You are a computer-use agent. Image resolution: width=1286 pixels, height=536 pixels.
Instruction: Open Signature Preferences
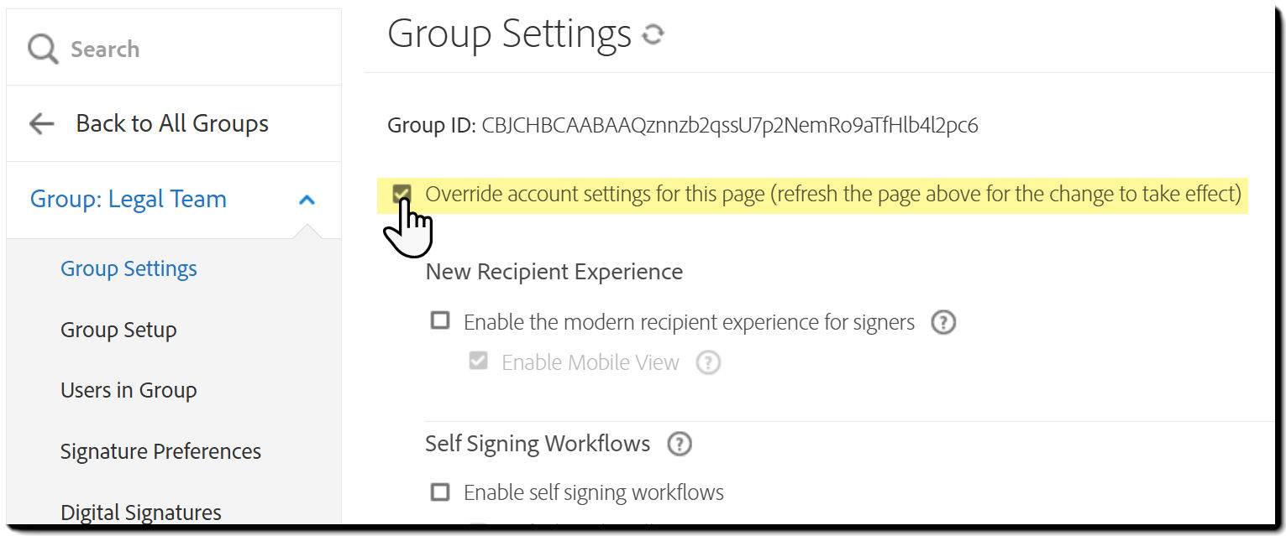pos(160,450)
